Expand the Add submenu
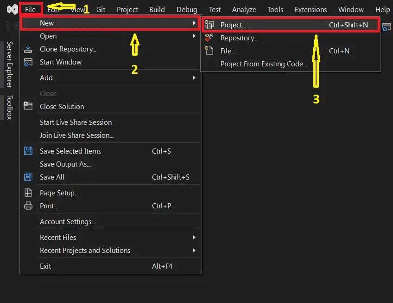Image resolution: width=393 pixels, height=303 pixels. coord(195,77)
